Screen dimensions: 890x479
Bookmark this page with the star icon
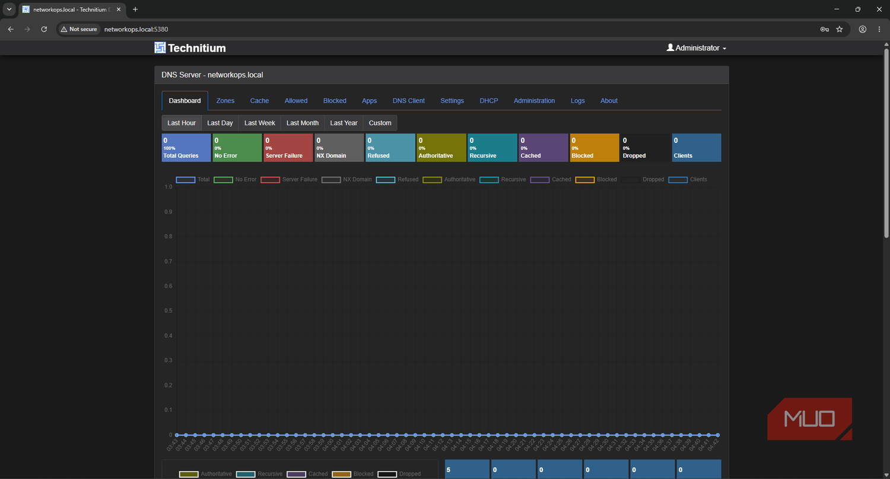[x=840, y=29]
